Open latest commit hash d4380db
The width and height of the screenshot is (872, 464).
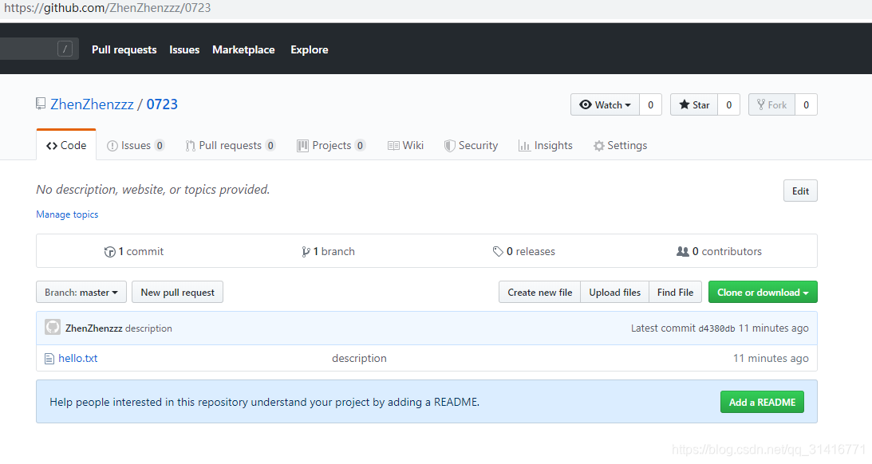[x=717, y=328]
